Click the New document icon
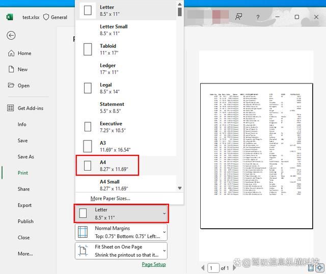 pyautogui.click(x=11, y=69)
